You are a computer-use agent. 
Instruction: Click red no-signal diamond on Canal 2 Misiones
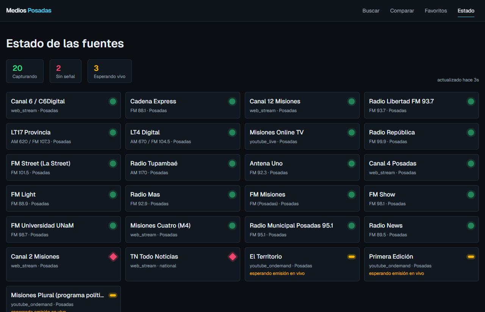tap(113, 257)
